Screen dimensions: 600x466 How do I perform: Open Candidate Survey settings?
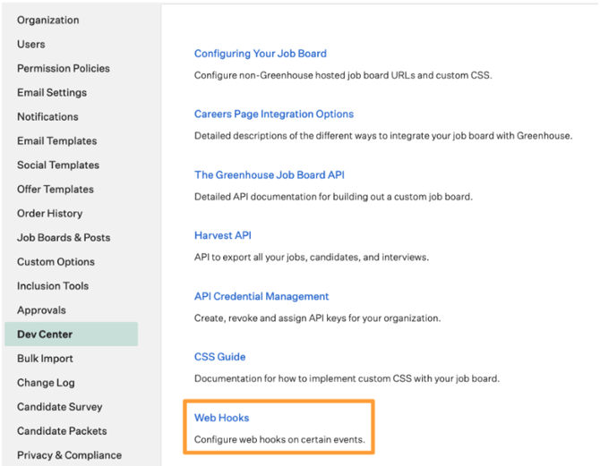[59, 407]
